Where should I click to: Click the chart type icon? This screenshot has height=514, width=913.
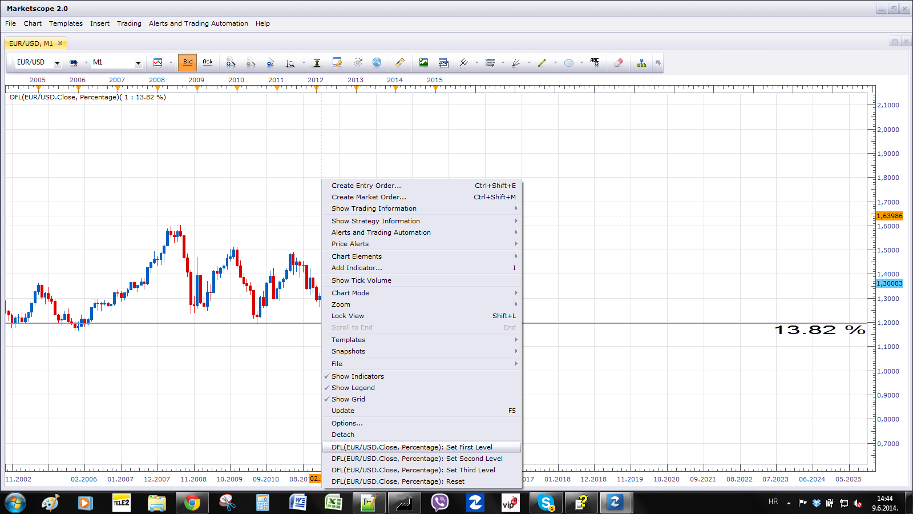[158, 62]
